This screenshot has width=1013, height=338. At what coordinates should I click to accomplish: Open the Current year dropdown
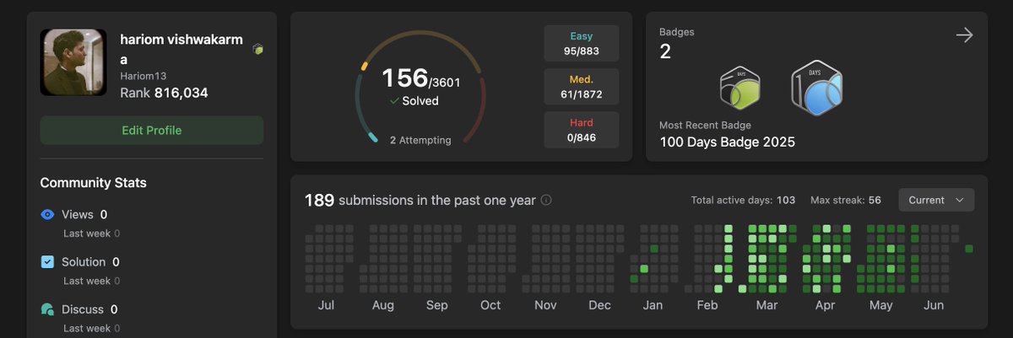pyautogui.click(x=936, y=200)
